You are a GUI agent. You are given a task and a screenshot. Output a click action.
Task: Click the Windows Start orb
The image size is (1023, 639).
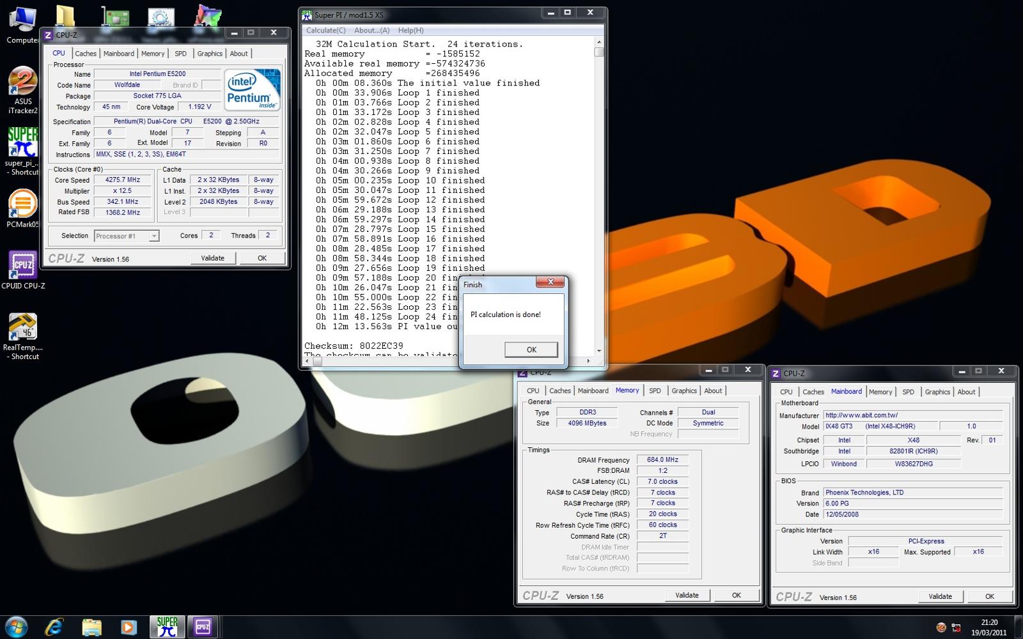tap(16, 627)
